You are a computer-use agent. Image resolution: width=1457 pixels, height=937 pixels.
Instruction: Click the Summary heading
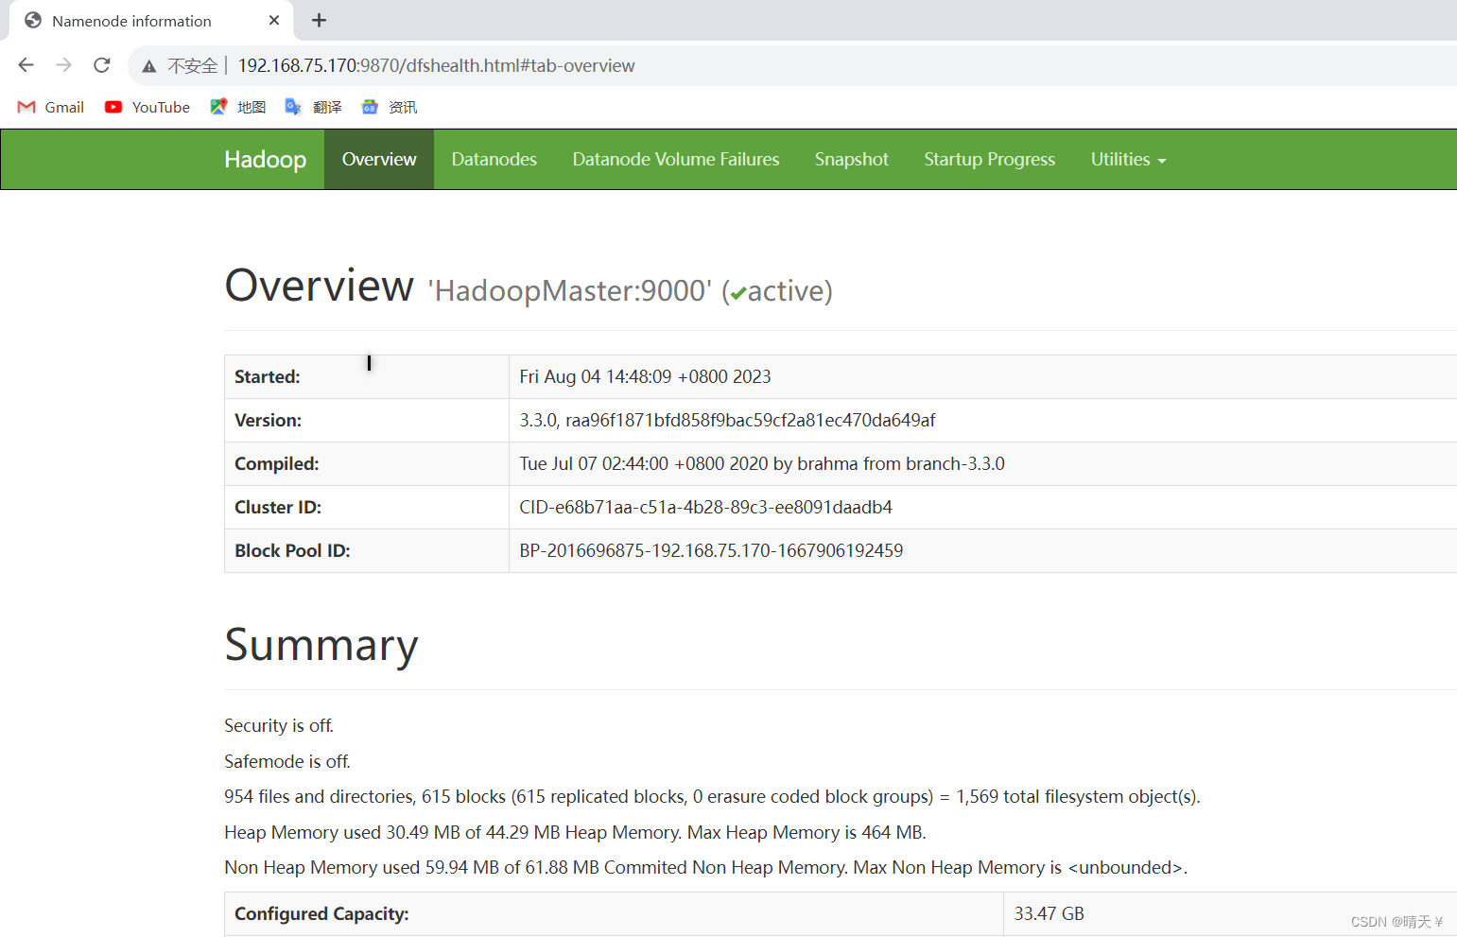tap(321, 646)
